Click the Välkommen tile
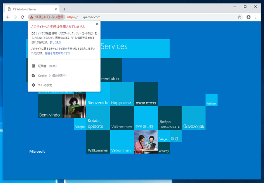Image resolution: width=264 pixels, height=183 pixels. 122,118
